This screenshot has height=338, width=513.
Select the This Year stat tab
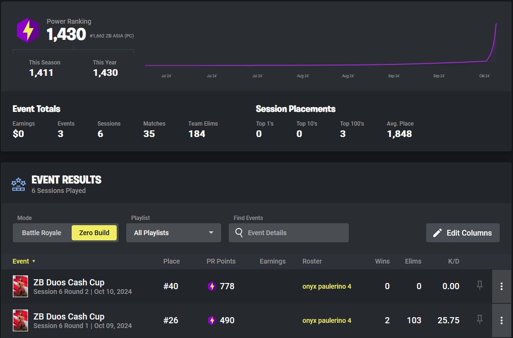[x=105, y=68]
